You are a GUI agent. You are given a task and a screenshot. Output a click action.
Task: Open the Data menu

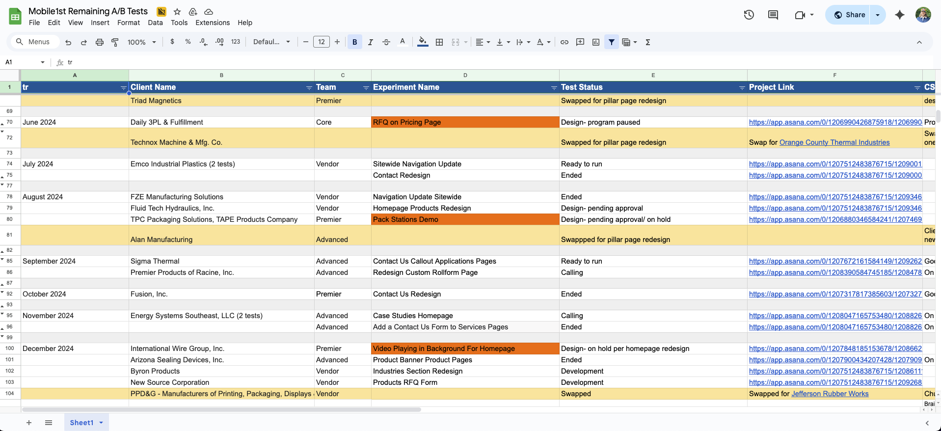tap(155, 23)
